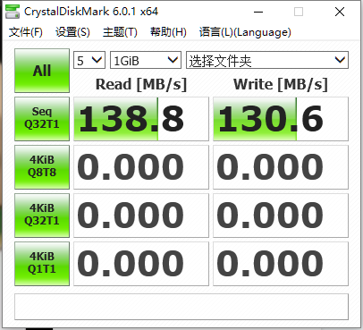Click the 4KiB Q8T8 read value 0.000

[x=141, y=167]
